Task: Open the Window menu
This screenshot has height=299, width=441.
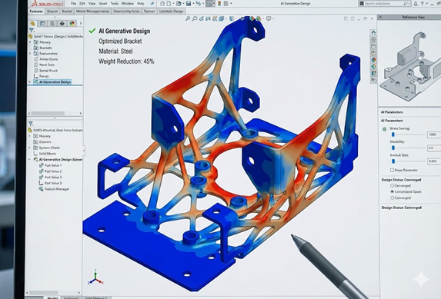Action: (x=128, y=3)
